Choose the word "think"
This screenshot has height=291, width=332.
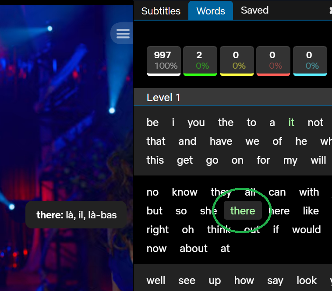click(x=219, y=230)
